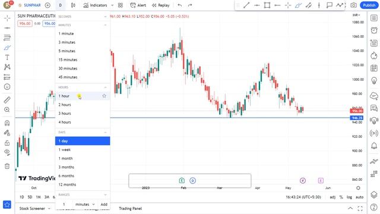Choose 1 minute interval
This screenshot has width=380, height=214.
[x=83, y=33]
